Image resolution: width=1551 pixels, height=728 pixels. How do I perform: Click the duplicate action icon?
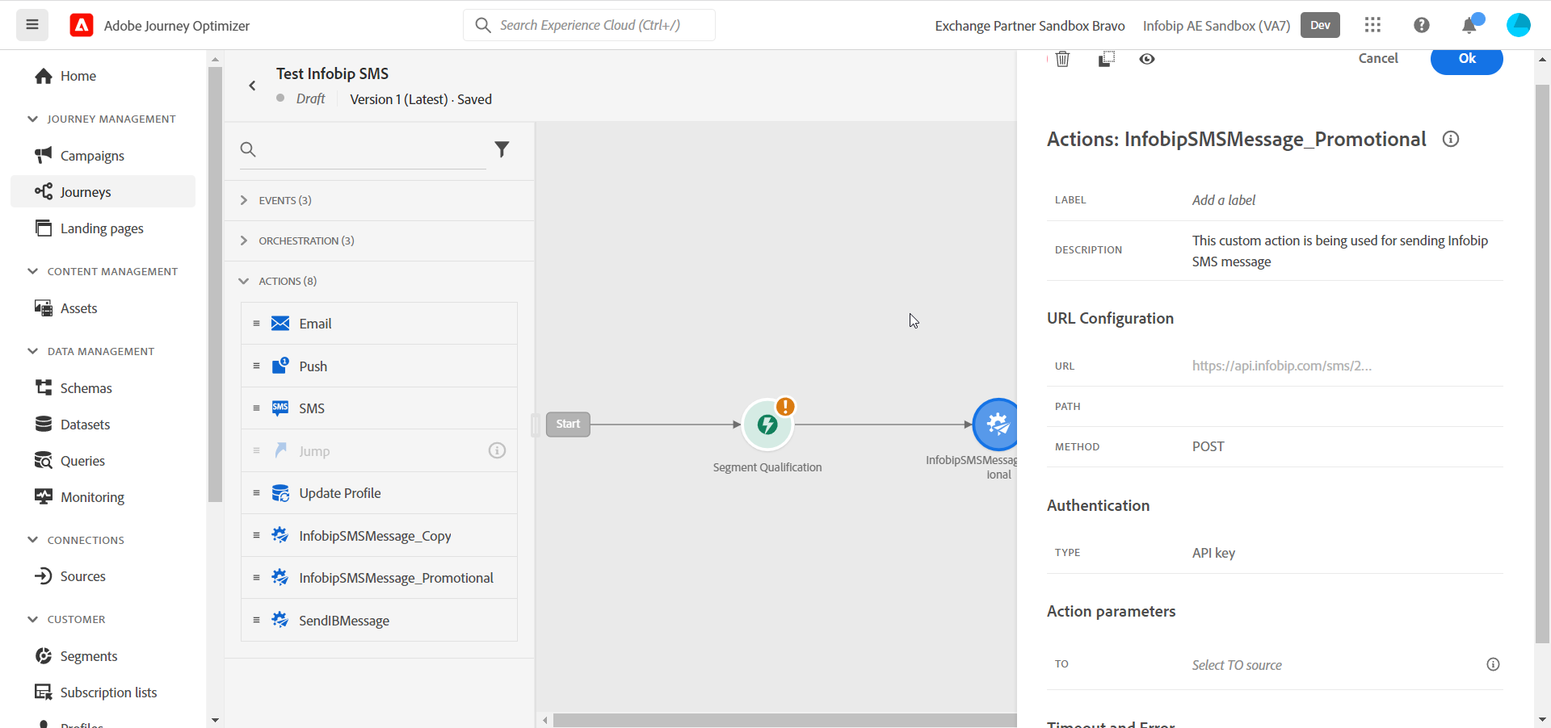pyautogui.click(x=1106, y=59)
